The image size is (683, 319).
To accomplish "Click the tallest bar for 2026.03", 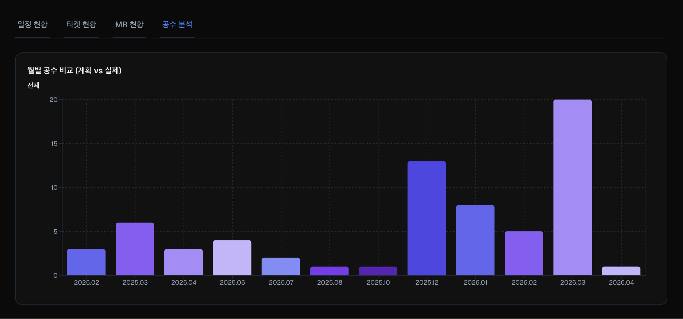I will click(x=572, y=188).
